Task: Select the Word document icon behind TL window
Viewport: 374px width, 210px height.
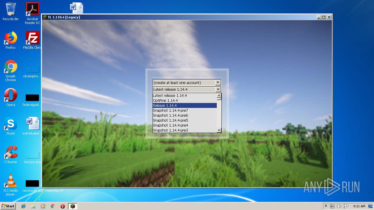Action: coord(77,8)
